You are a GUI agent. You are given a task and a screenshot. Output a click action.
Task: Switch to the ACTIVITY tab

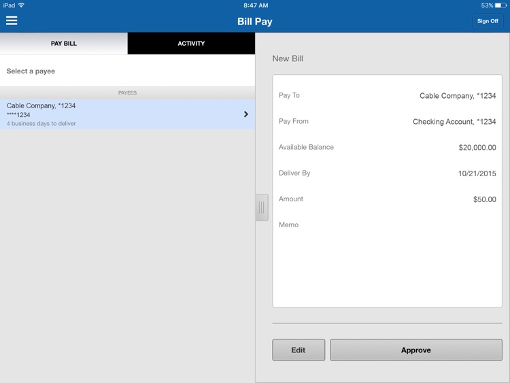191,44
